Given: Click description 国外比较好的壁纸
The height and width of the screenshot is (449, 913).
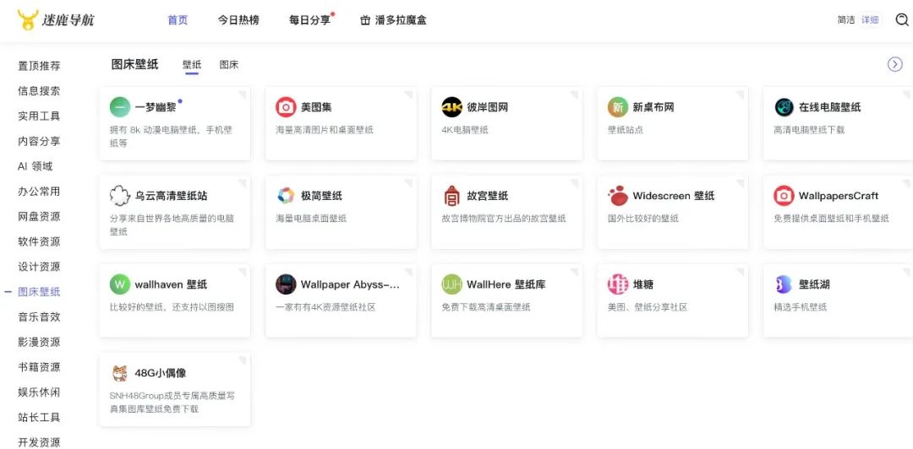Looking at the screenshot, I should (642, 219).
